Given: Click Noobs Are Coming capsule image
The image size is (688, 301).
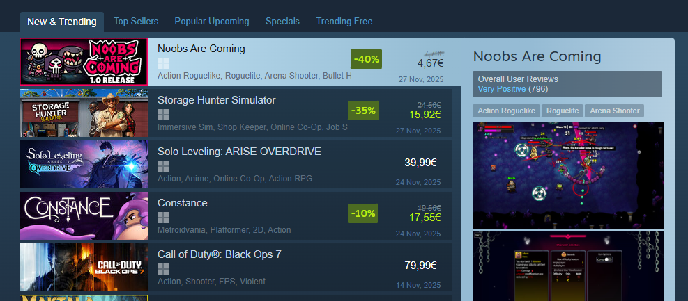Looking at the screenshot, I should pos(84,61).
